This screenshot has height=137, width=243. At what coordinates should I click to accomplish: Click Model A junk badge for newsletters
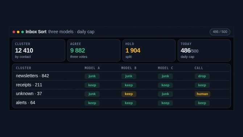click(92, 76)
